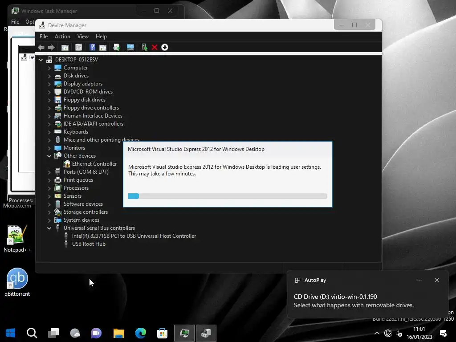Image resolution: width=456 pixels, height=342 pixels.
Task: Collapse the DESKTOP-0512ESV root node
Action: (41, 60)
